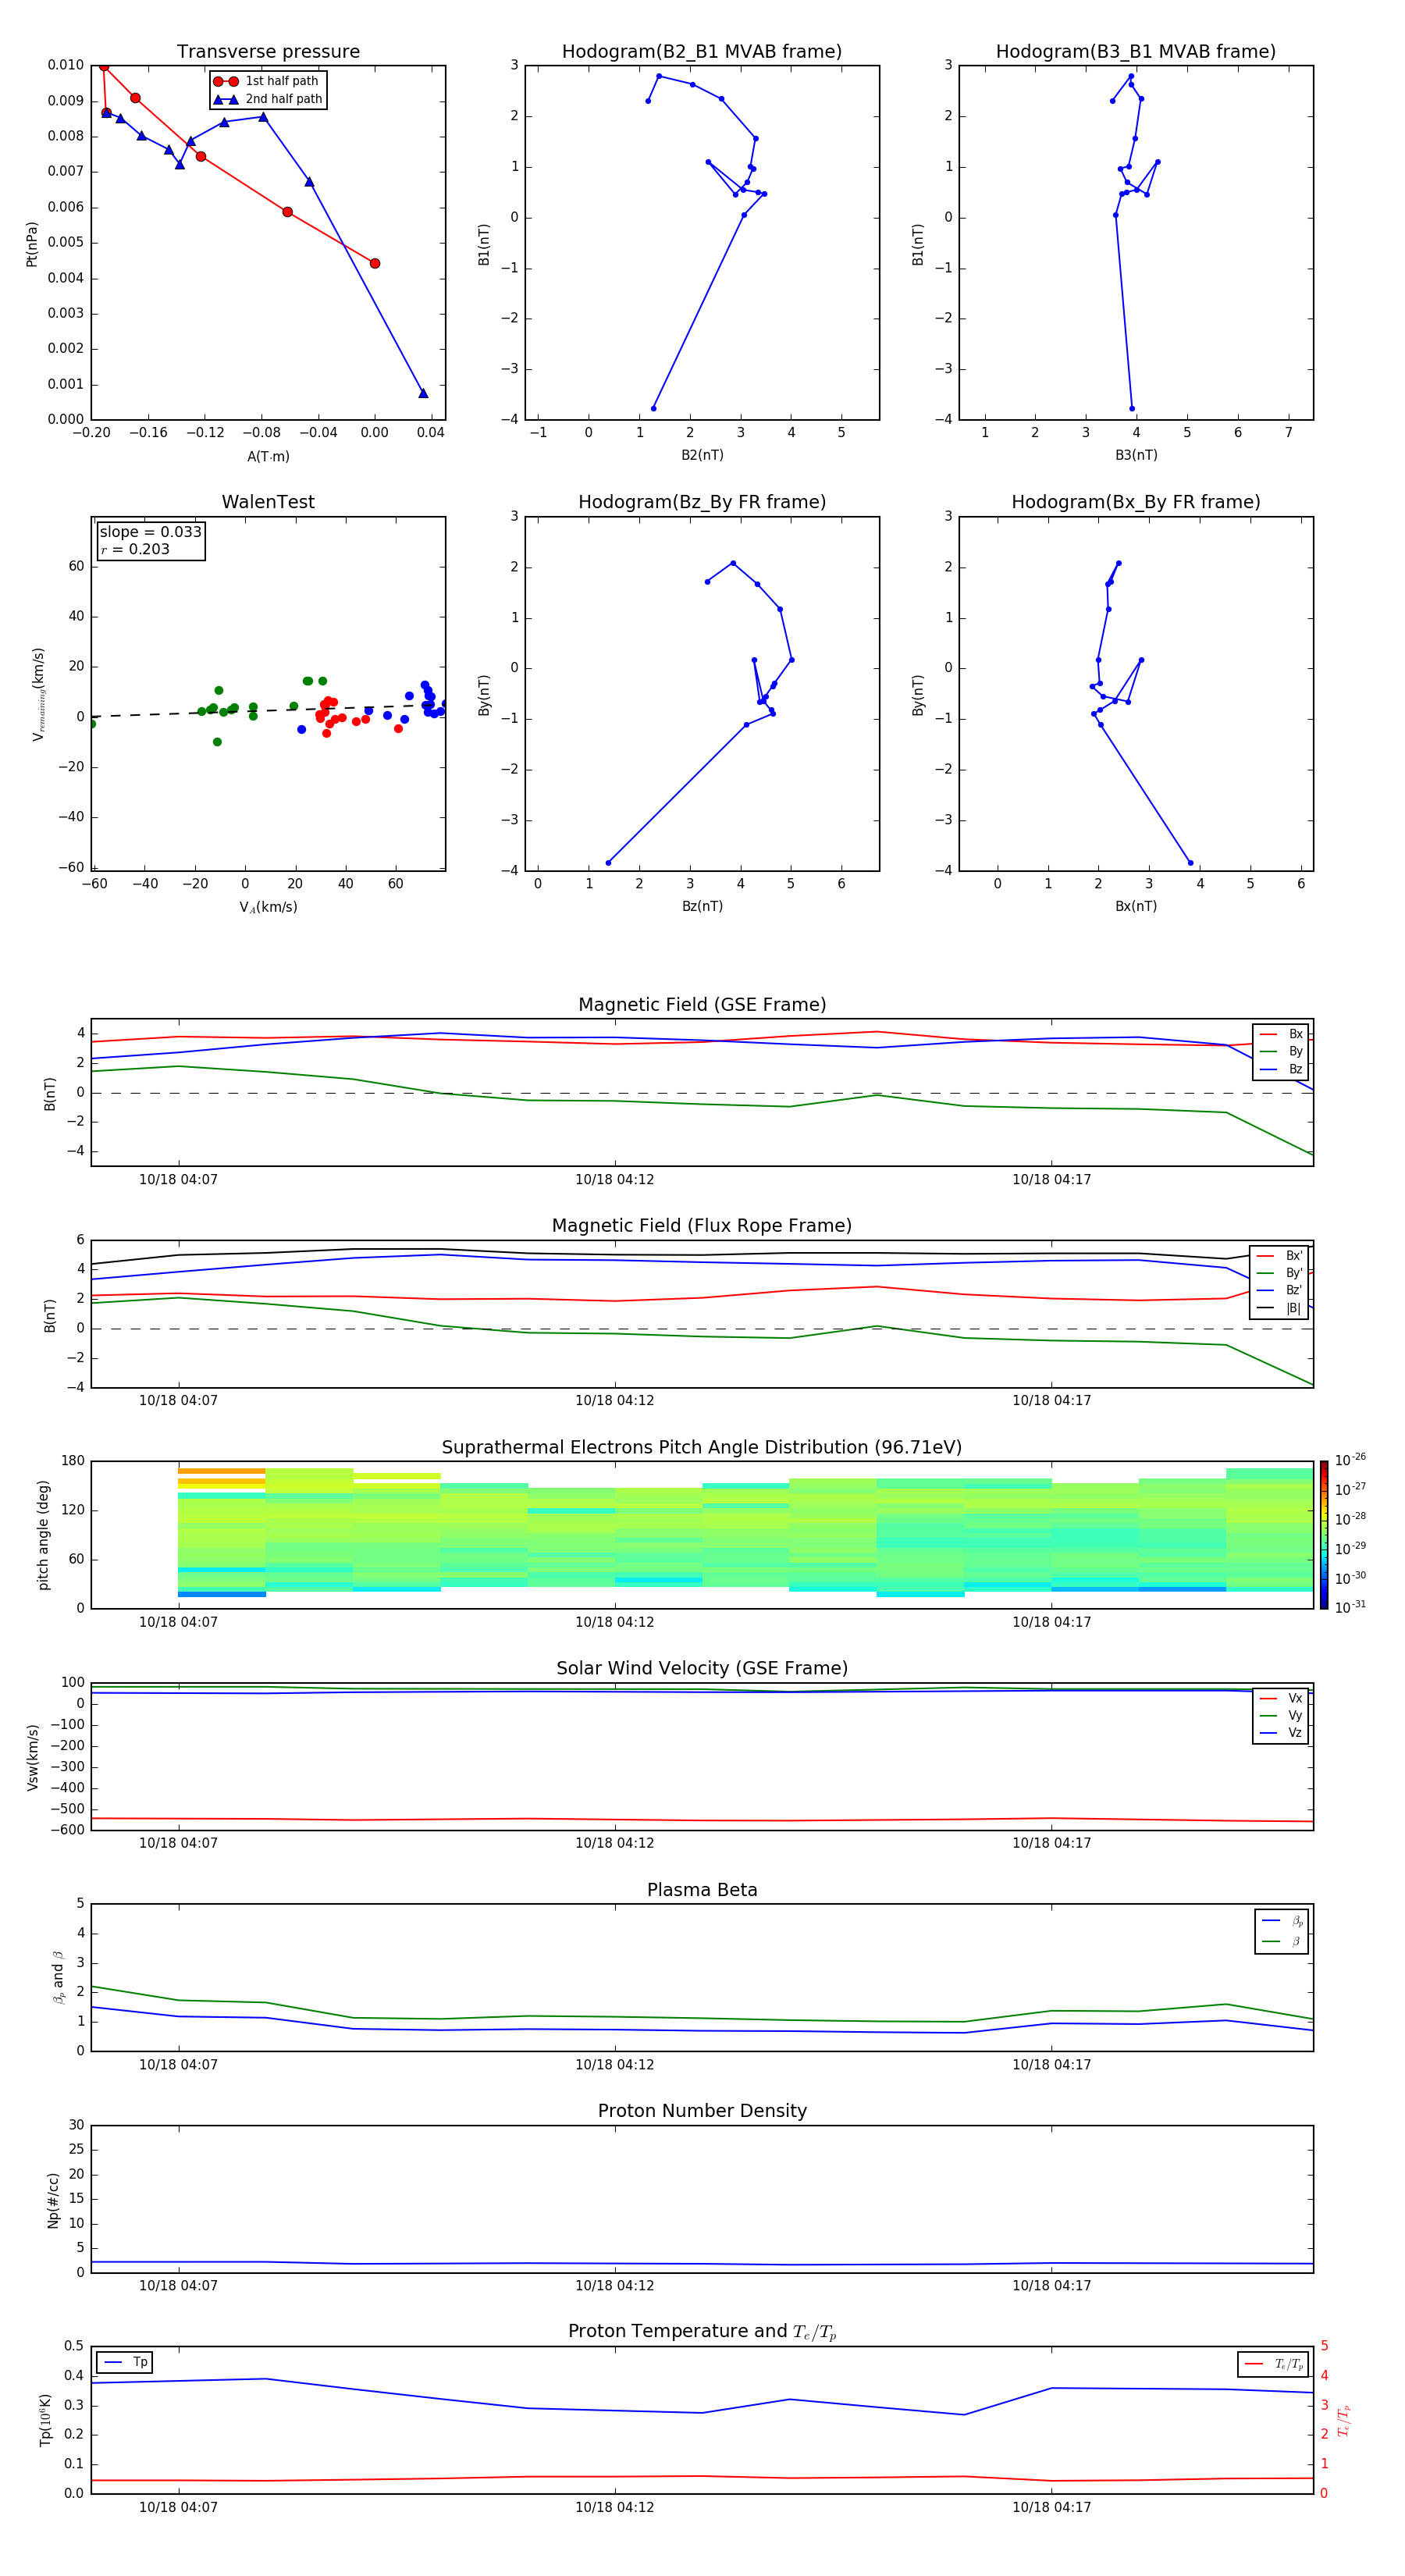Click the 'Plasma Beta' plot title
The image size is (1405, 2576).
tap(702, 1890)
